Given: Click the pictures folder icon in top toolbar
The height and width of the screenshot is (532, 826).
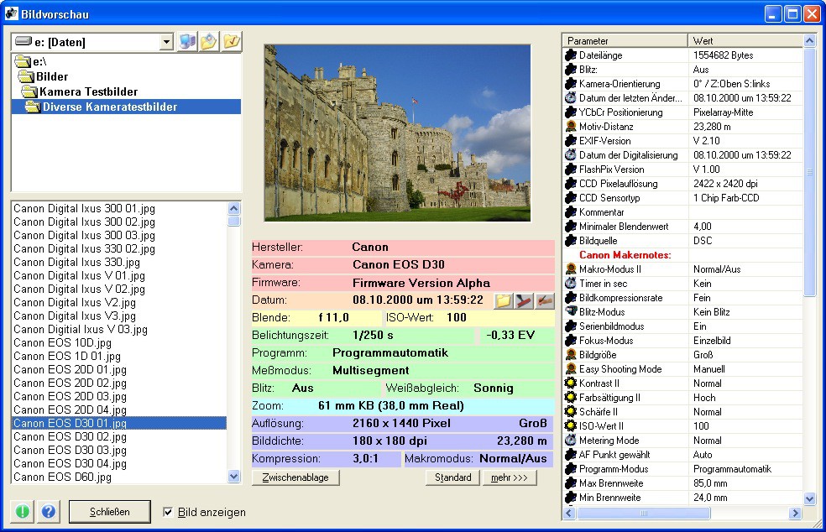Looking at the screenshot, I should pos(209,42).
